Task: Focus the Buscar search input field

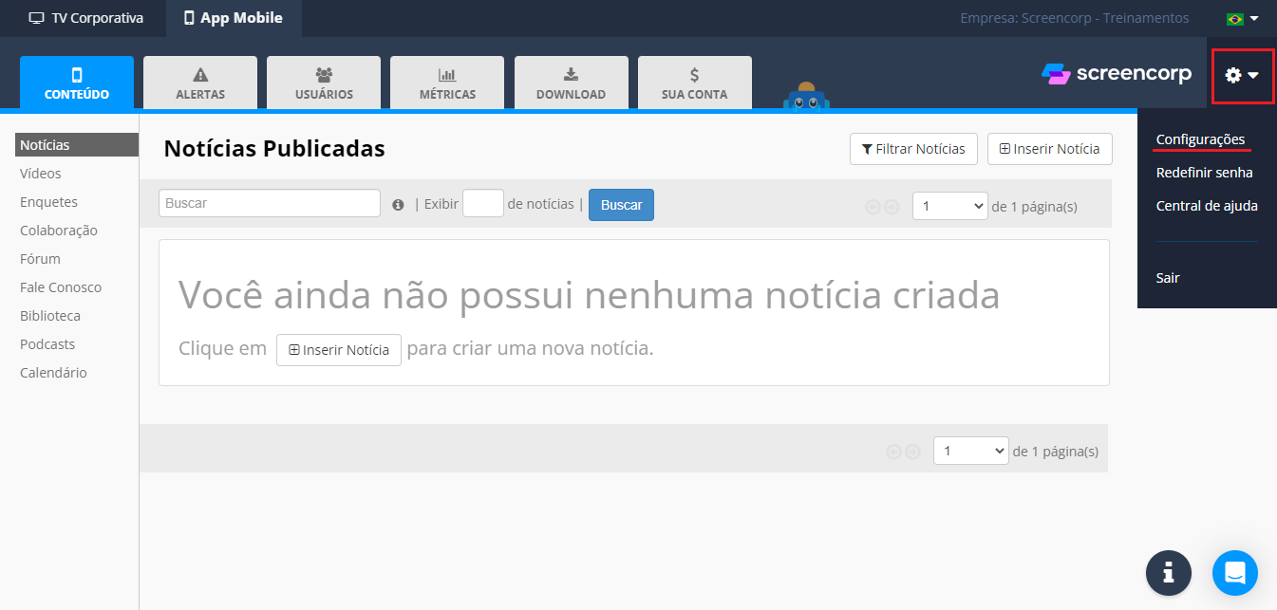Action: (270, 203)
